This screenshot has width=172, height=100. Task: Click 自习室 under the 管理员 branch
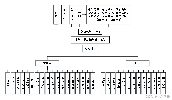coord(32,83)
